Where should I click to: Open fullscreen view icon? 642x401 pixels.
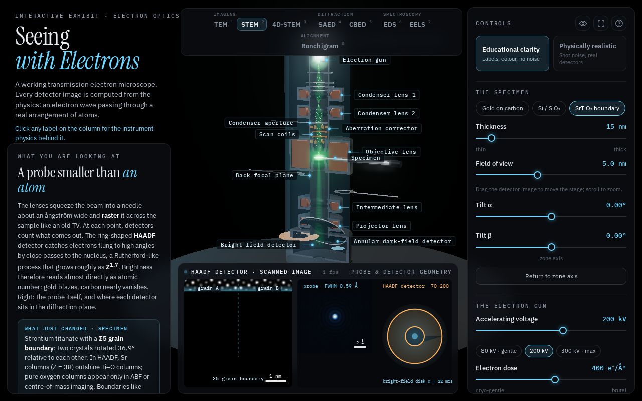pyautogui.click(x=601, y=23)
